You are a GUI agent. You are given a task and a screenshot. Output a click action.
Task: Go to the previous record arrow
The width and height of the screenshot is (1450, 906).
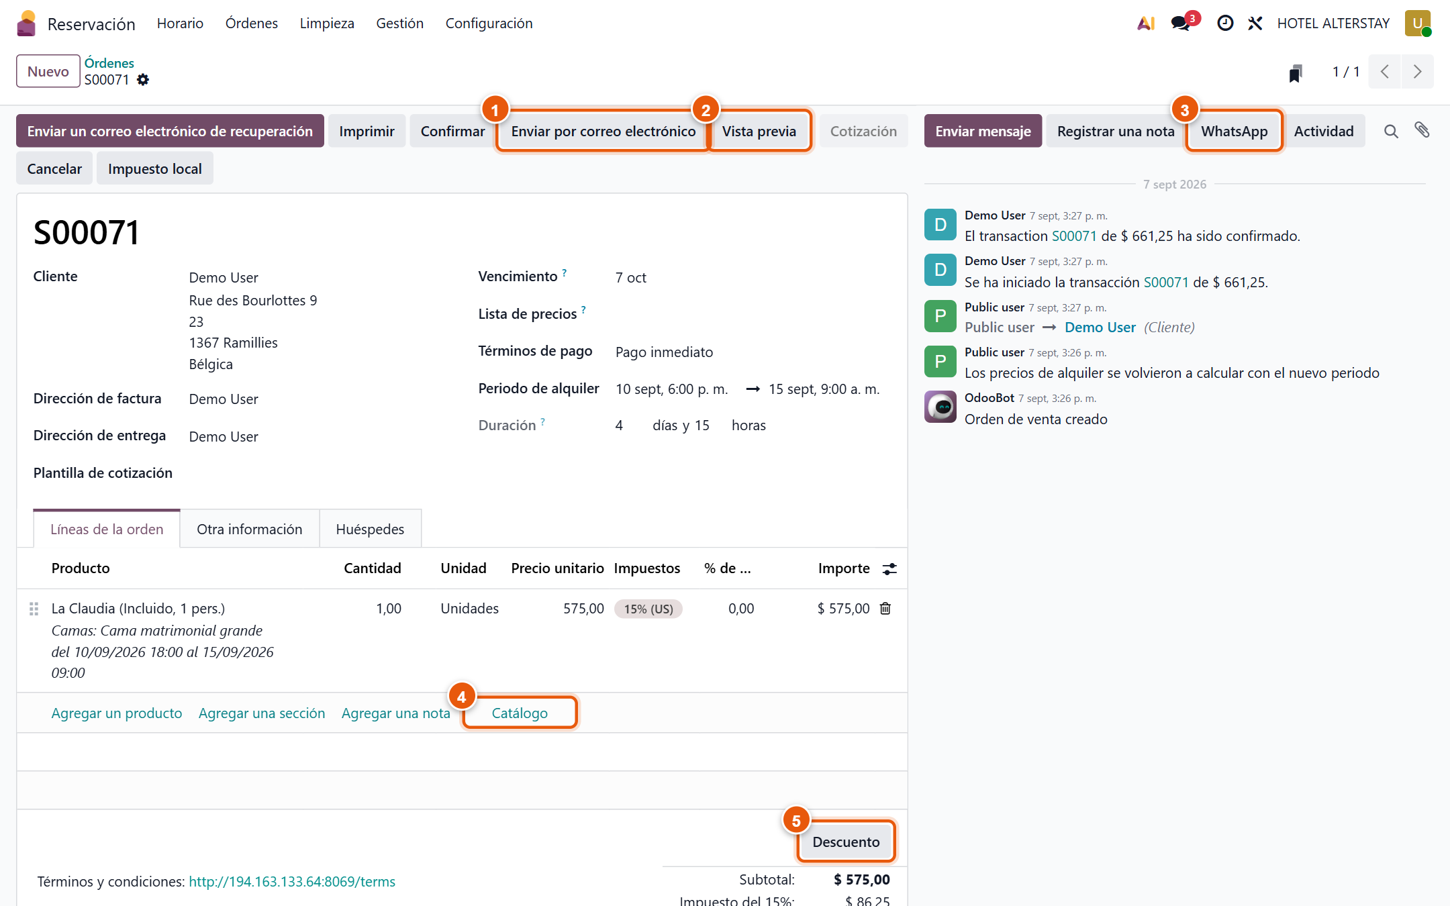coord(1384,72)
